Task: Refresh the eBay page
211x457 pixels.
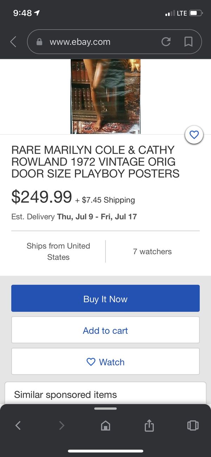Action: point(166,42)
